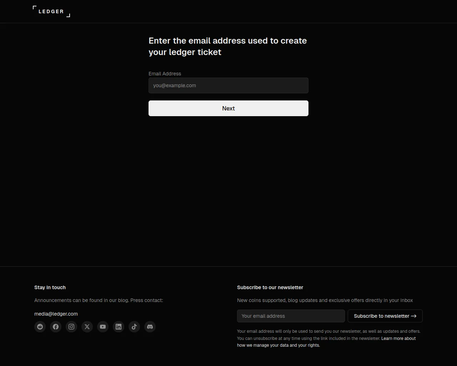
Task: Focus the you@example.com email field
Action: click(228, 85)
